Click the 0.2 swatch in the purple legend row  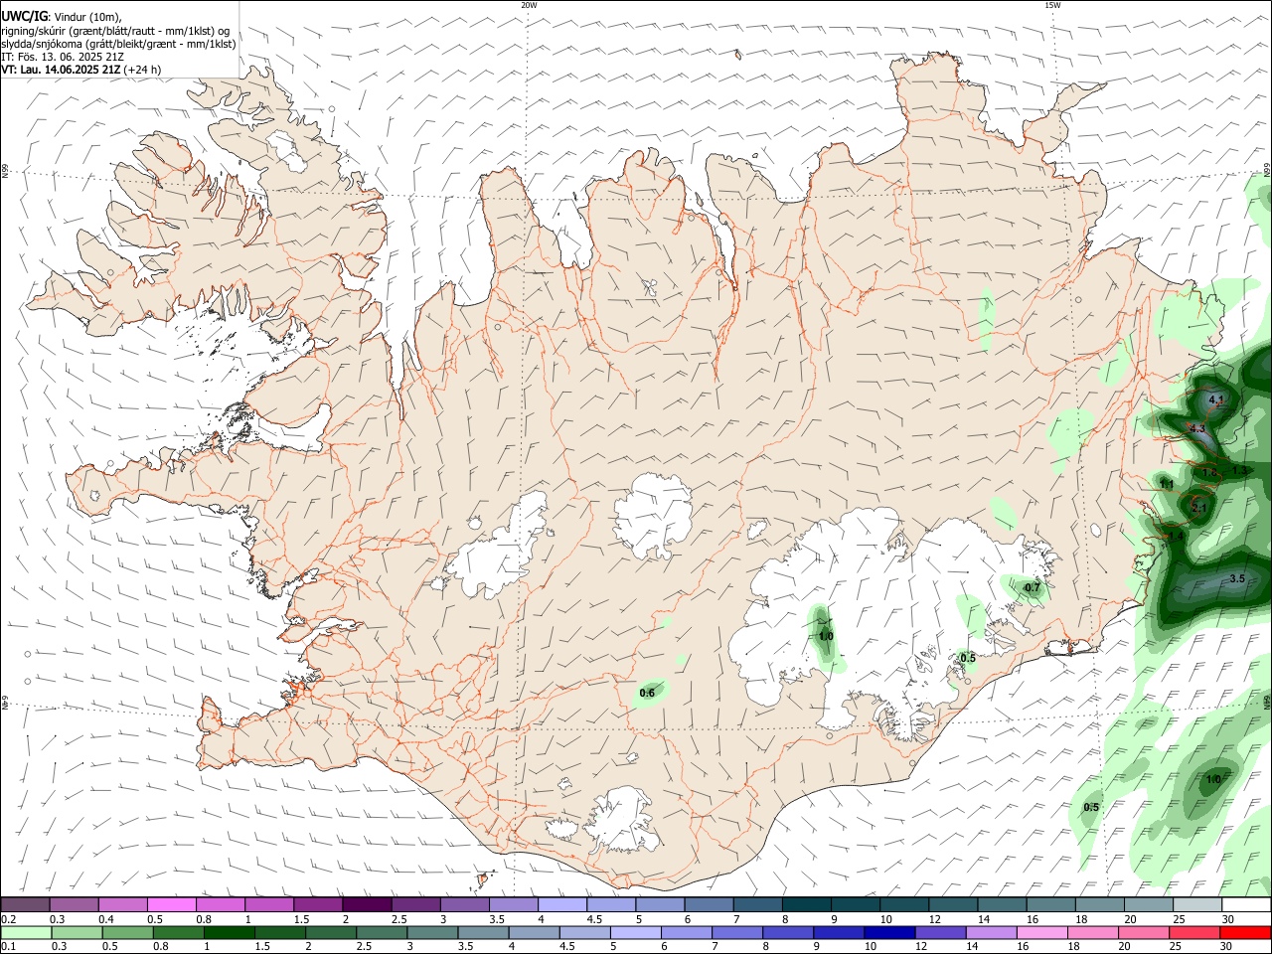coord(25,904)
